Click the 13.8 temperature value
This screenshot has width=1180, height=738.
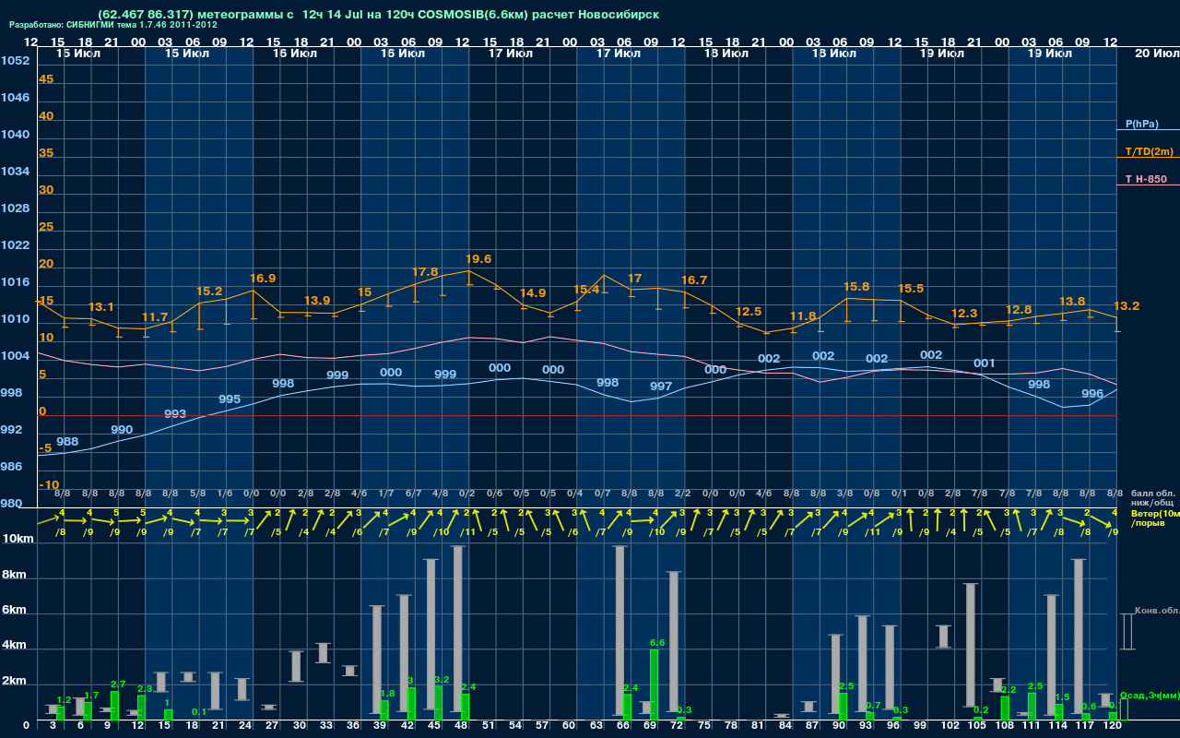click(1072, 302)
